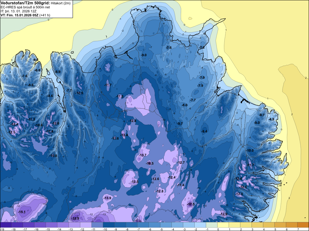Select the -13.9 temperature value
The height and width of the screenshot is (231, 309).
[x=108, y=198]
